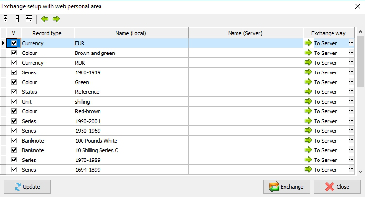Click To Server arrow icon for shilling row
365x197 pixels.
(x=308, y=101)
